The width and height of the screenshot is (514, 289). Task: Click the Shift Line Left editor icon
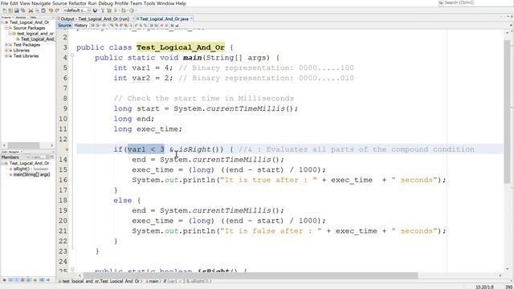tap(152, 25)
